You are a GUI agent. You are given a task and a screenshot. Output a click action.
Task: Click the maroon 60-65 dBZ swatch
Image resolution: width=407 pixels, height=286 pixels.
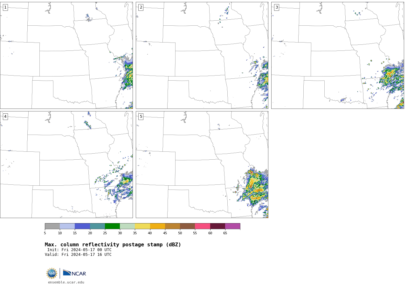coord(217,226)
